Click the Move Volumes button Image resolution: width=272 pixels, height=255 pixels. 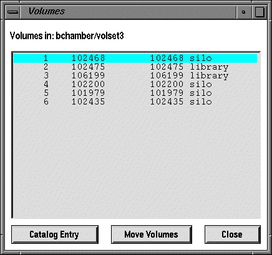pyautogui.click(x=152, y=234)
